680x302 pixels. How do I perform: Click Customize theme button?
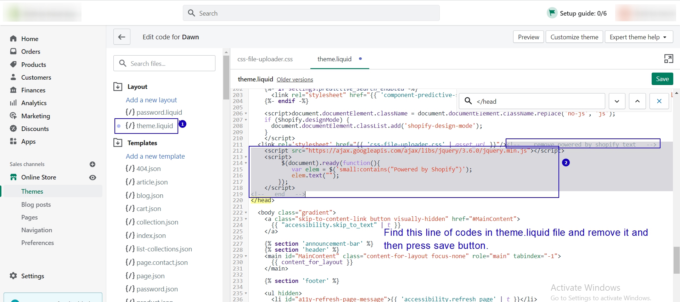(574, 37)
